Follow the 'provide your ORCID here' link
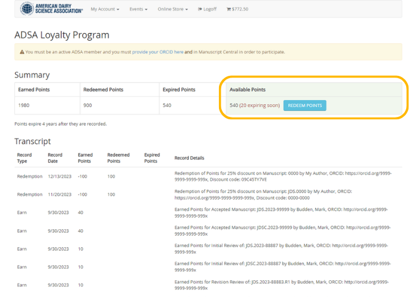This screenshot has height=297, width=416. [158, 52]
